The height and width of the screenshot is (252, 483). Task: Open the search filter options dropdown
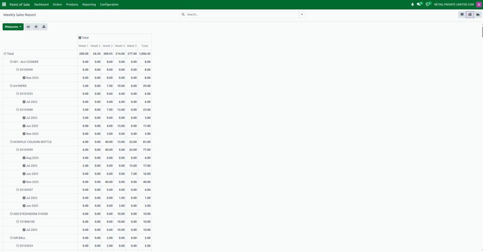click(x=302, y=14)
